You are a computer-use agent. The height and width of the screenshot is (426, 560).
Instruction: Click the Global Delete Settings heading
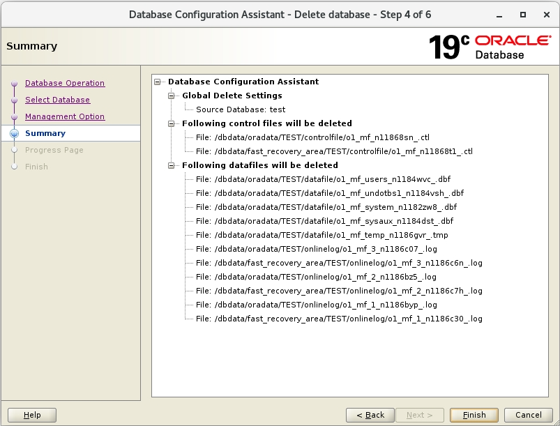[232, 96]
